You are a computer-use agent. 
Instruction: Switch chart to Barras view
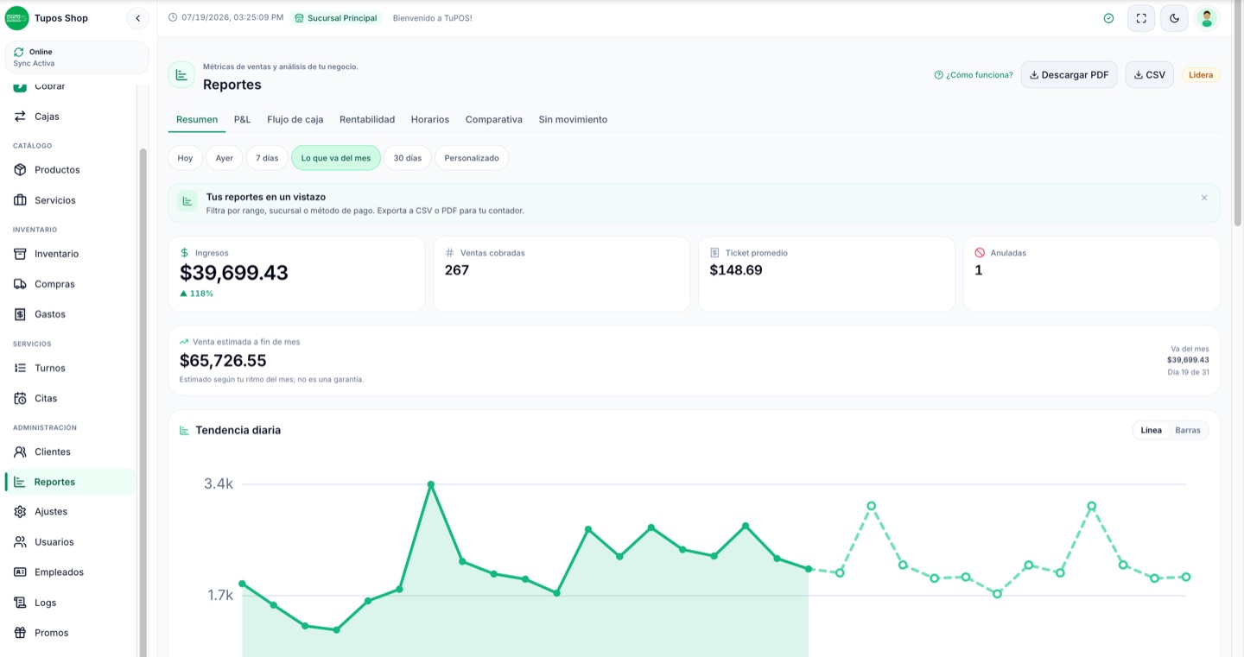[1187, 430]
